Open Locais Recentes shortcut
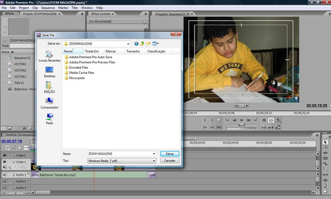The height and width of the screenshot is (199, 331). [49, 55]
